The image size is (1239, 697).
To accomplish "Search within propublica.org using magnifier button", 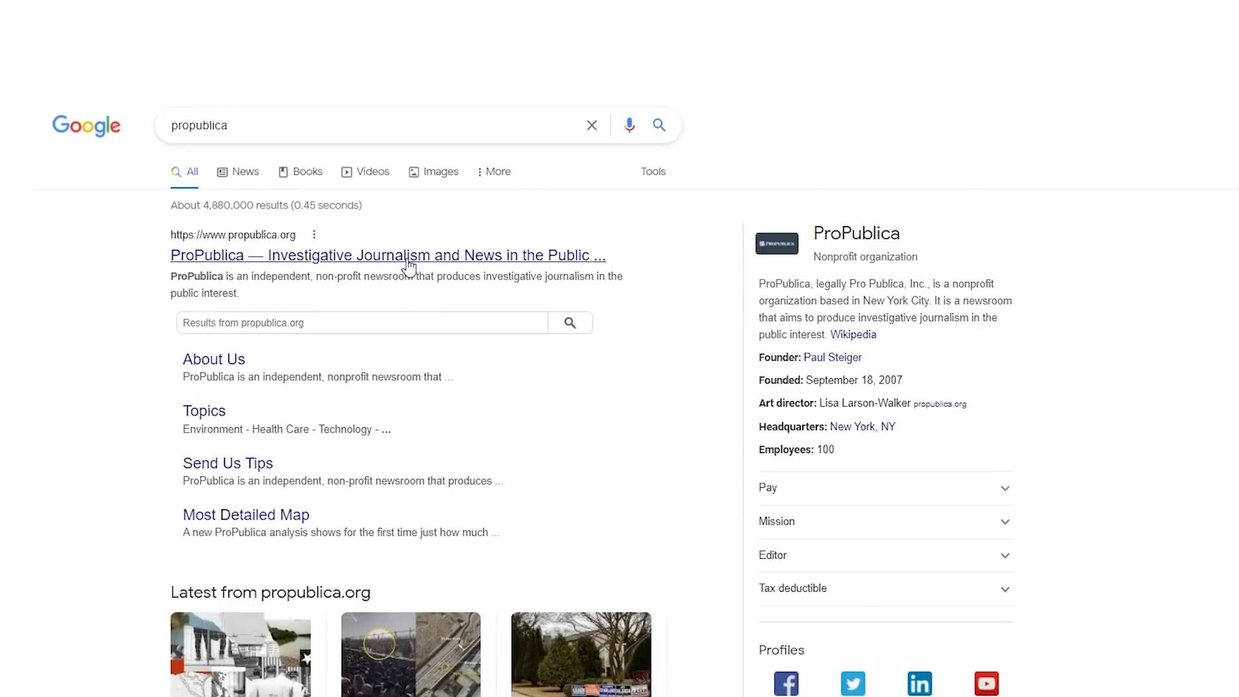I will pyautogui.click(x=570, y=323).
